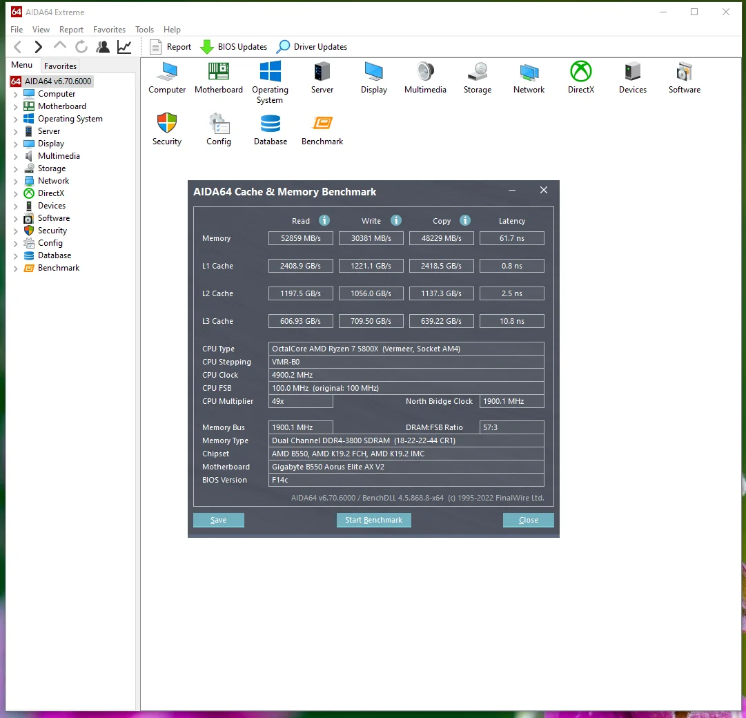
Task: Open the Database category icon
Action: click(271, 129)
